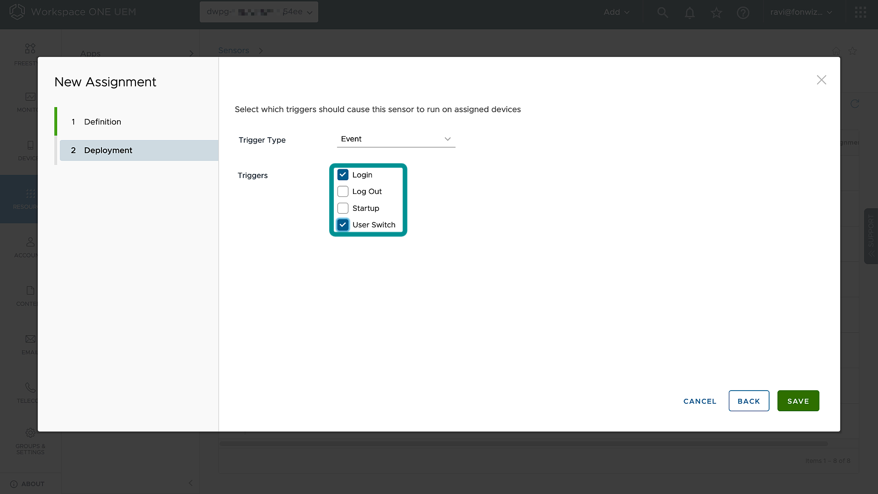The image size is (878, 494).
Task: Click the Save button
Action: (x=798, y=401)
